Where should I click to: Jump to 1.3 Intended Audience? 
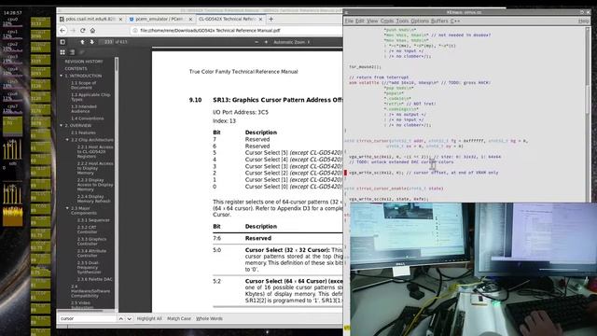click(x=84, y=108)
